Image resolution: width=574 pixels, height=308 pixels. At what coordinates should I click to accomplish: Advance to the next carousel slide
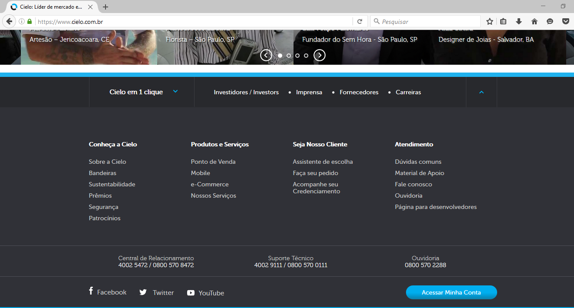click(320, 55)
